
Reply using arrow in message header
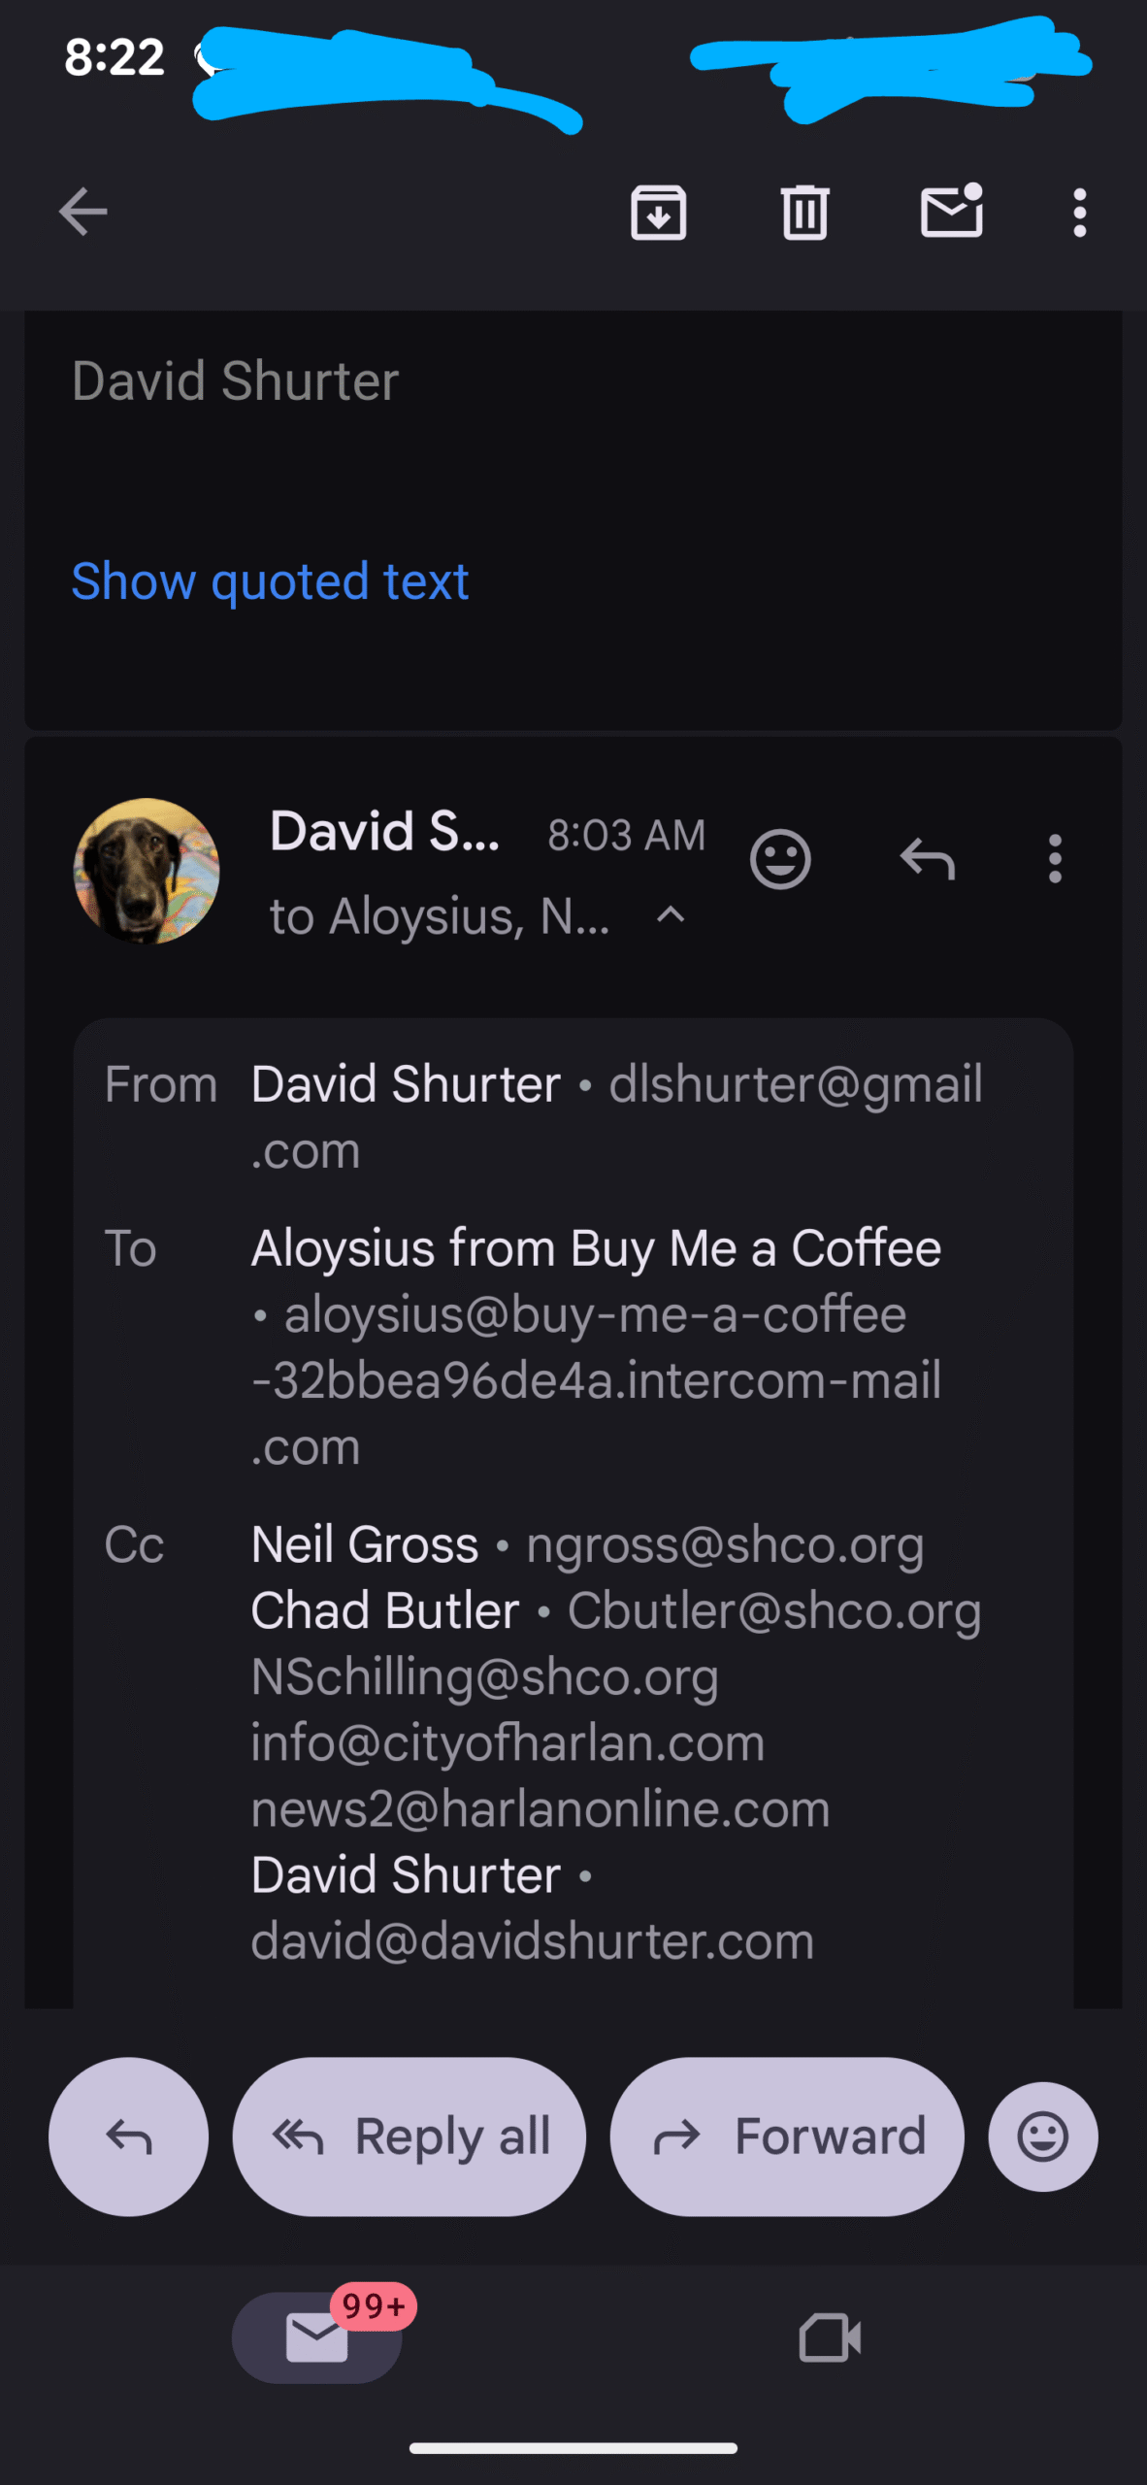[x=928, y=859]
